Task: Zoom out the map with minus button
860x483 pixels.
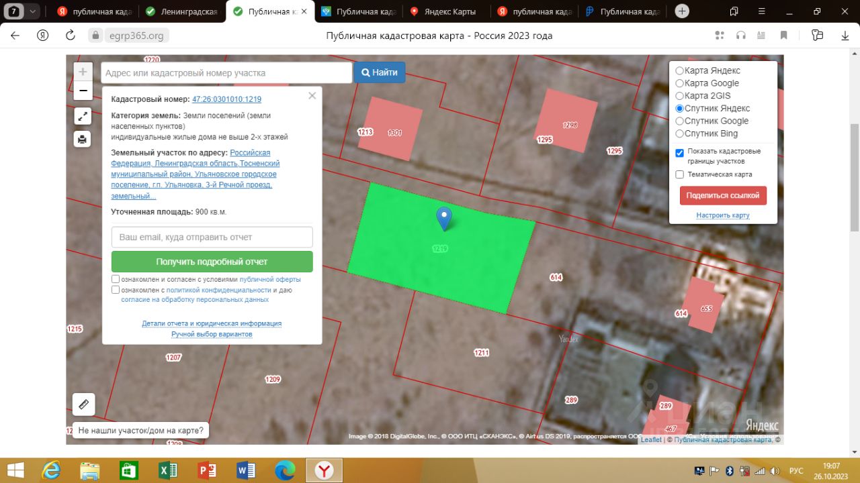Action: (x=83, y=91)
